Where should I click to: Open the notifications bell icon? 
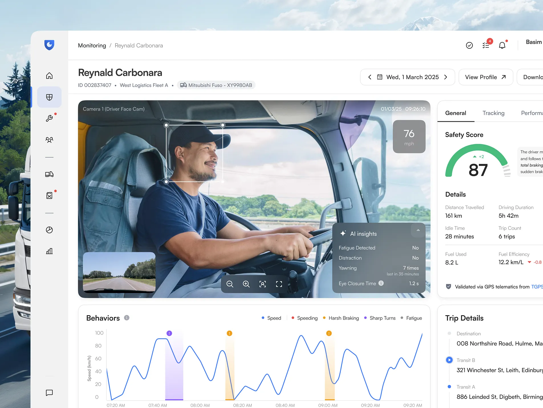tap(502, 45)
